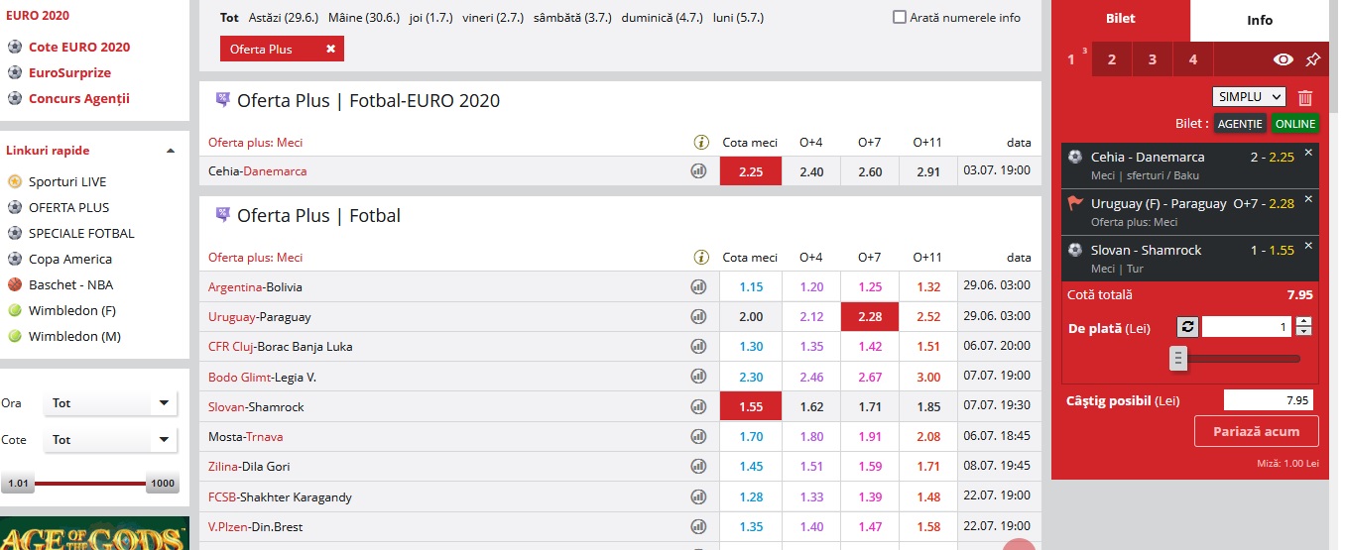Viewport: 1345px width, 550px height.
Task: Open statistics icon for Cehia-Danemarca
Action: click(x=699, y=170)
